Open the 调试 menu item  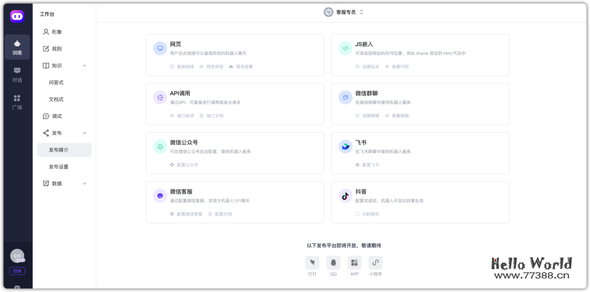tap(64, 116)
